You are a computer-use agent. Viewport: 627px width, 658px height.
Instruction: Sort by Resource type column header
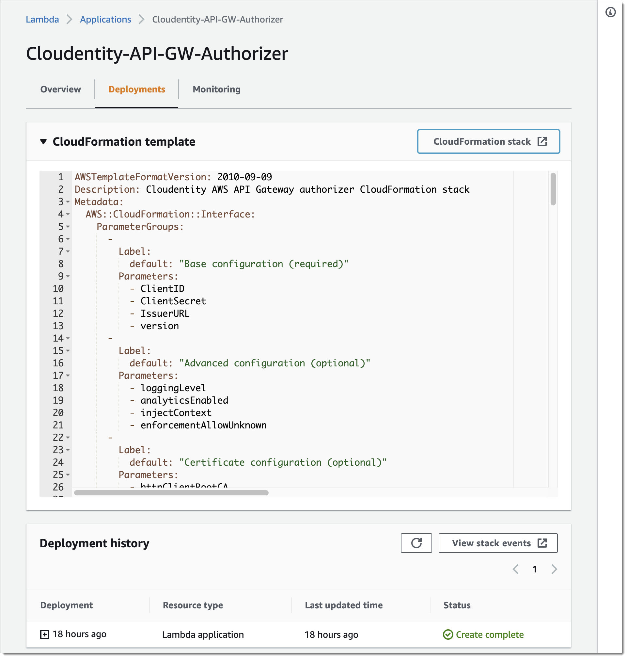(x=193, y=605)
